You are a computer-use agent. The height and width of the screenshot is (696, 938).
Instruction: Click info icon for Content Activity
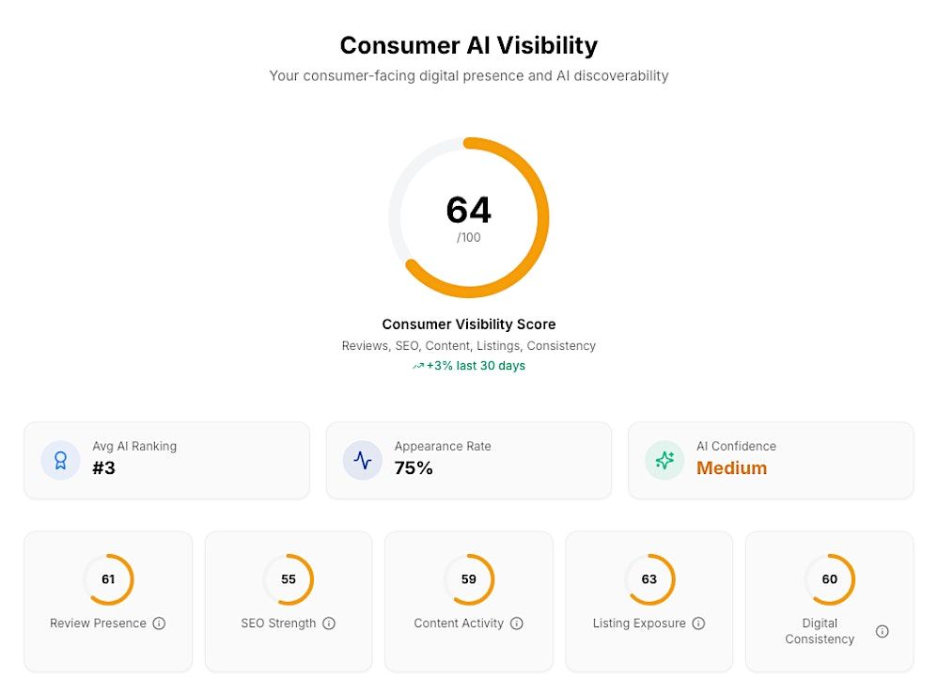coord(517,624)
